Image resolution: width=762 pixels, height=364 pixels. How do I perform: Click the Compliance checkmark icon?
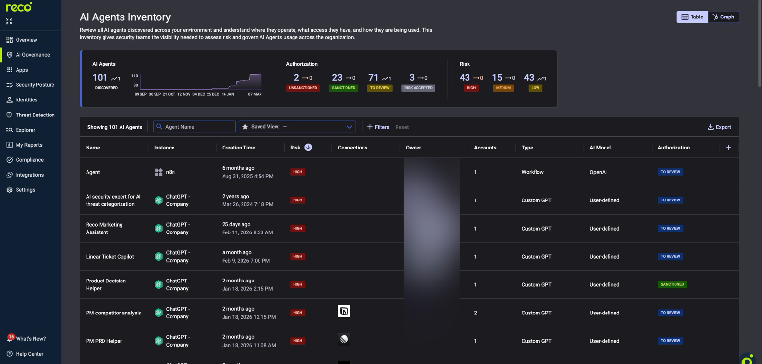[9, 160]
